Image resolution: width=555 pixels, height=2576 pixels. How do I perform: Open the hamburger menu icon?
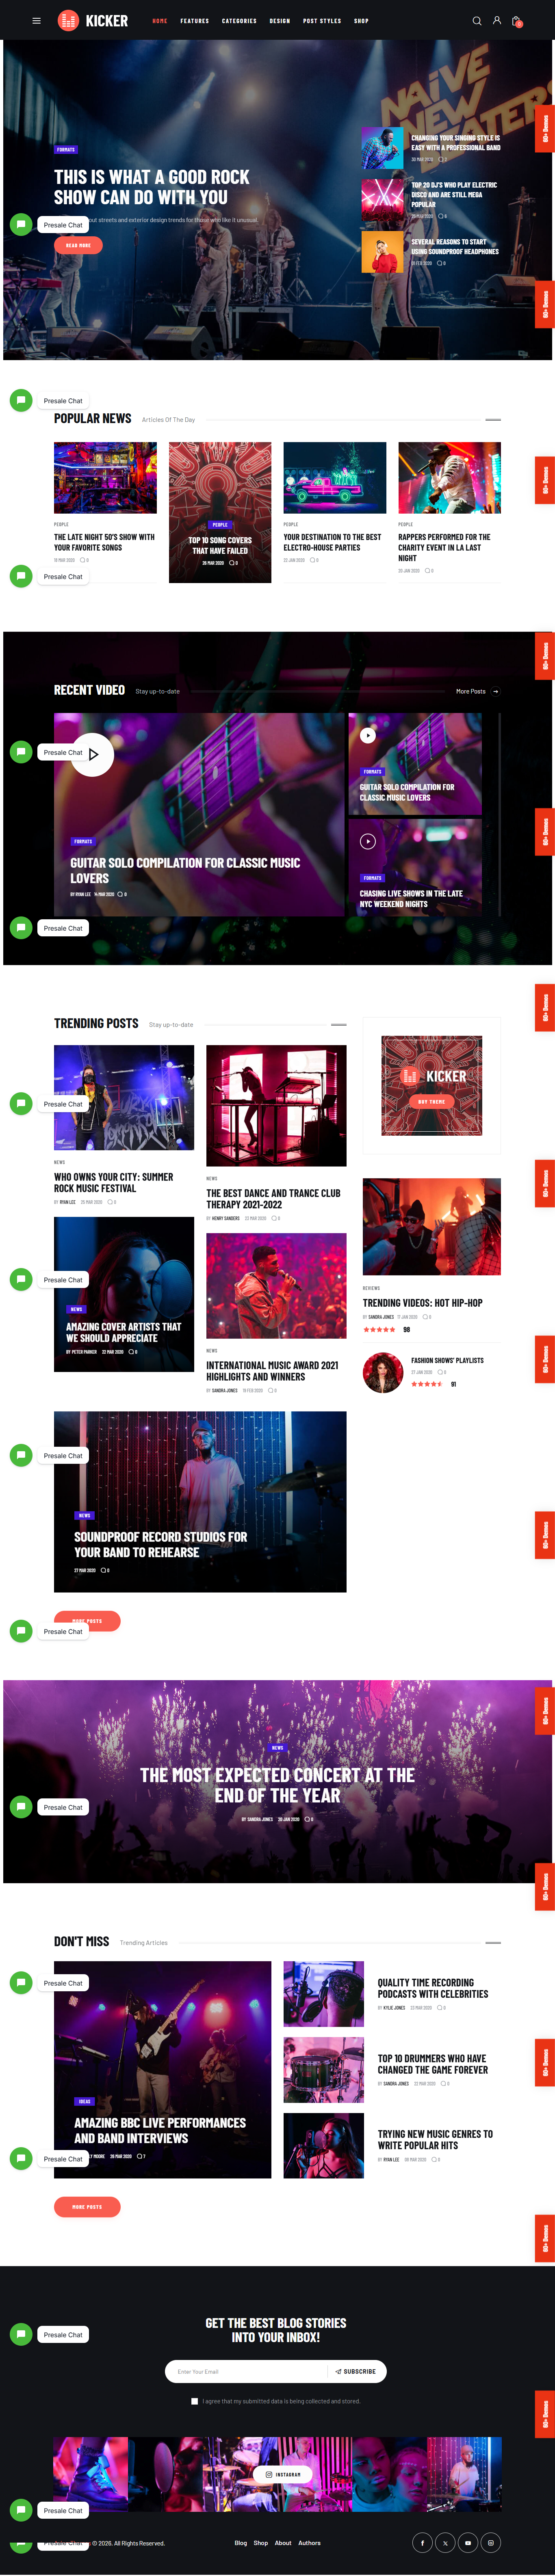pos(37,20)
